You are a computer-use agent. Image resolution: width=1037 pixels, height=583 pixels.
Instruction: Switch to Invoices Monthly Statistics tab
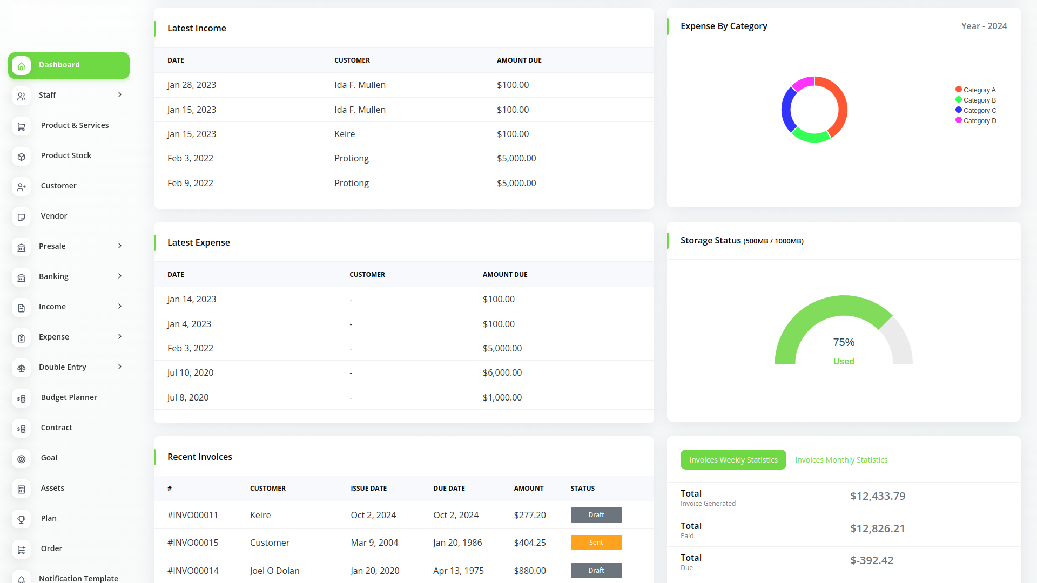[x=841, y=460]
